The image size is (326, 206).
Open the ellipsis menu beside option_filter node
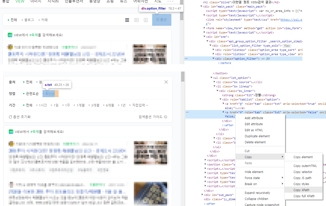(x=186, y=58)
